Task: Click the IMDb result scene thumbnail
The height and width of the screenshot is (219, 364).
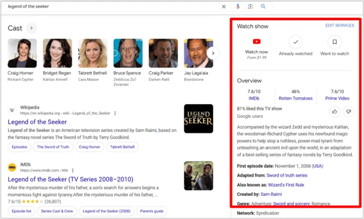Action: (x=198, y=176)
